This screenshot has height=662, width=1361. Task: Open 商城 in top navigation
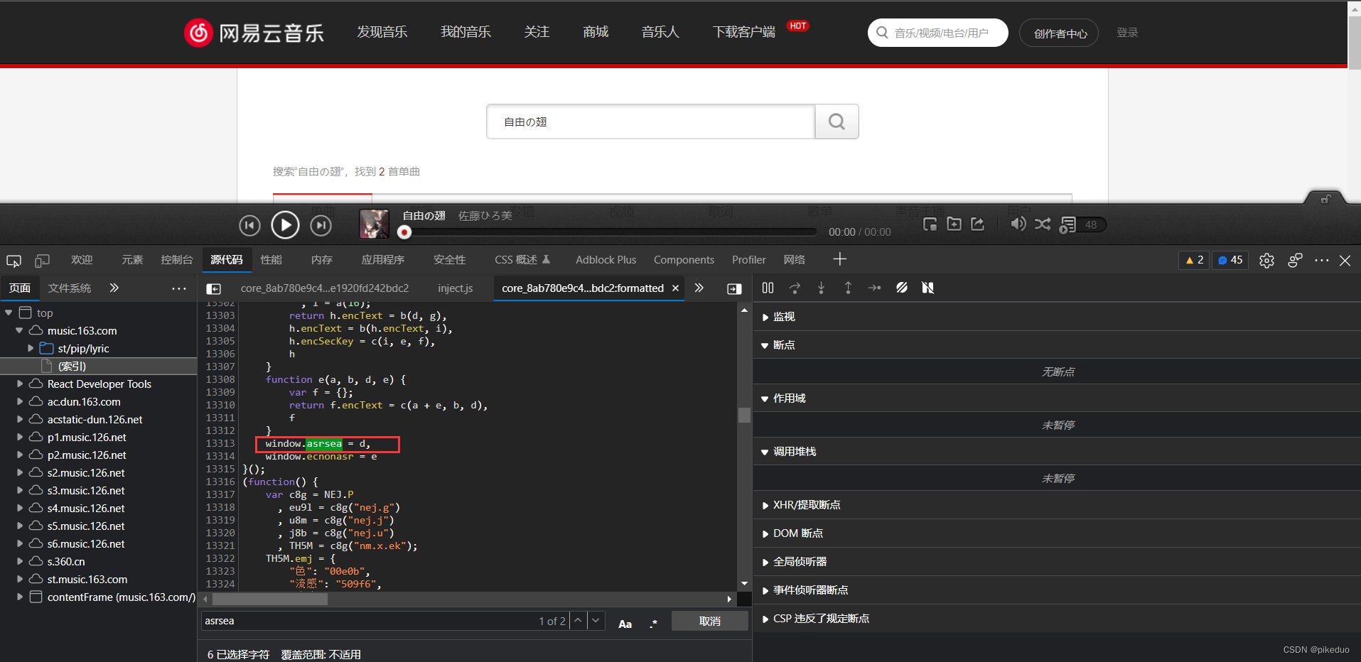(596, 32)
